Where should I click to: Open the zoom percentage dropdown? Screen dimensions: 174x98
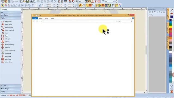[x=112, y=1]
